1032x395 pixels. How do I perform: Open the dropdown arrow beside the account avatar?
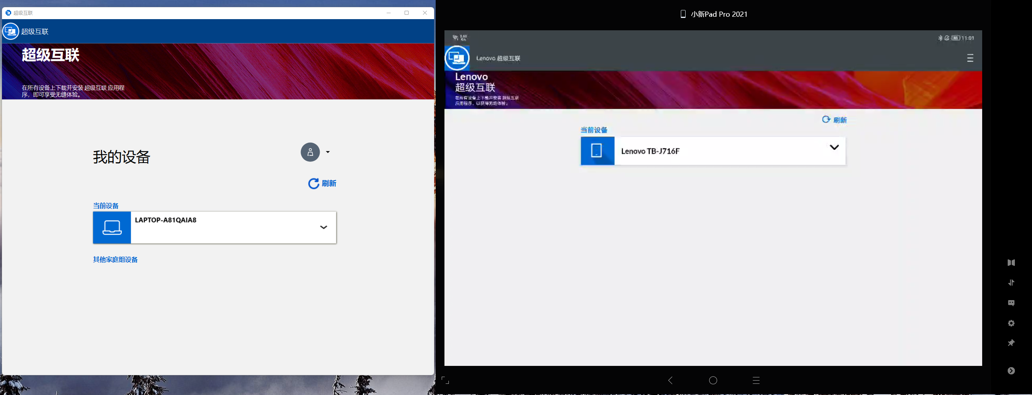(x=328, y=152)
